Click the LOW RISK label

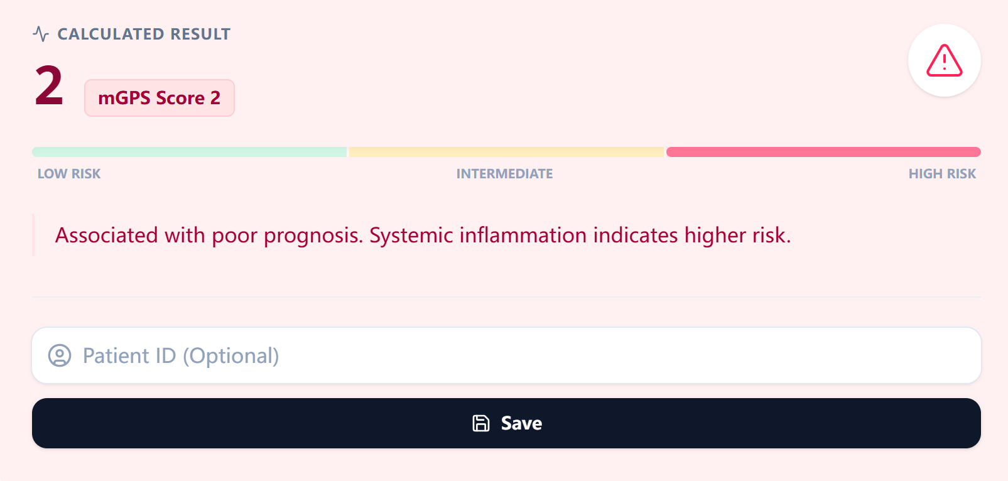click(x=69, y=174)
